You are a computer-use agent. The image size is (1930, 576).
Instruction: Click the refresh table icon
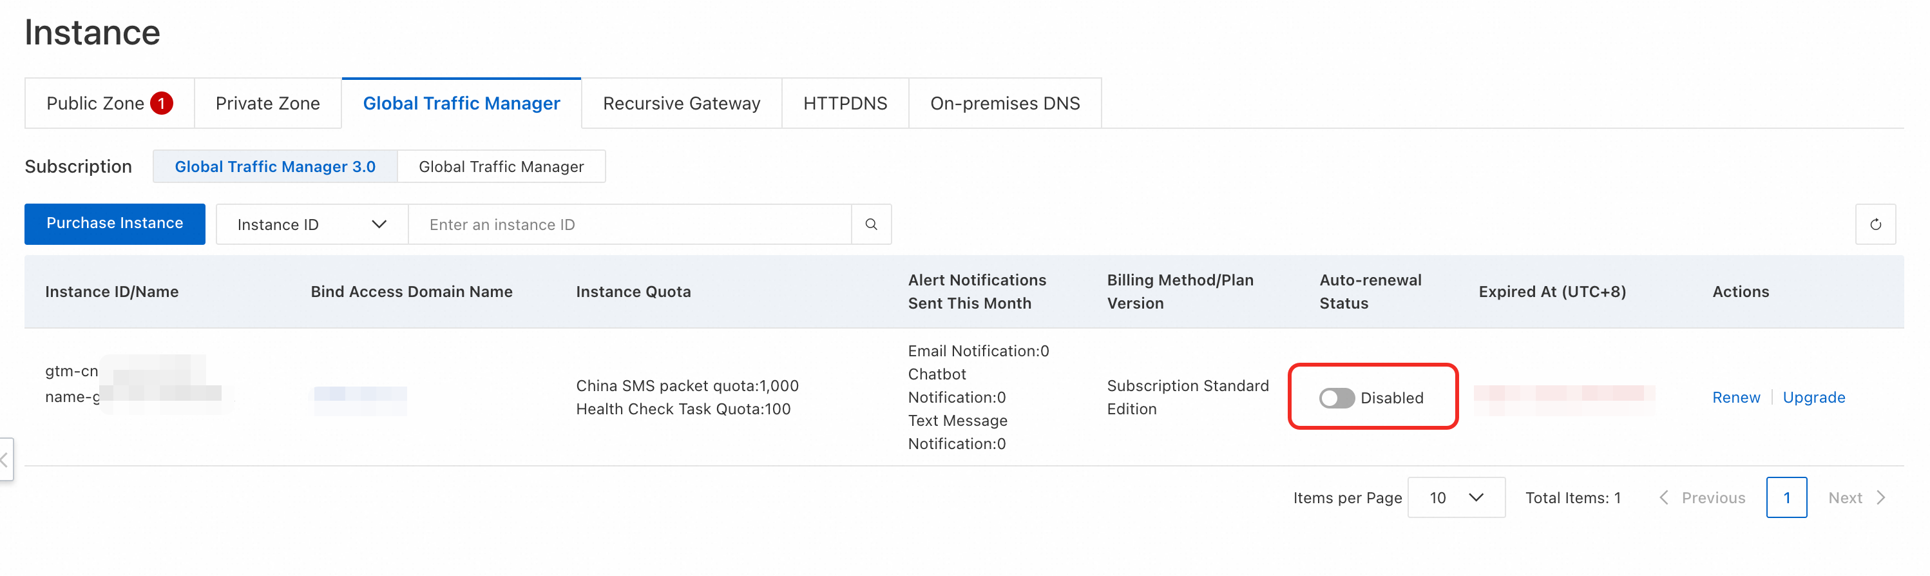1875,224
